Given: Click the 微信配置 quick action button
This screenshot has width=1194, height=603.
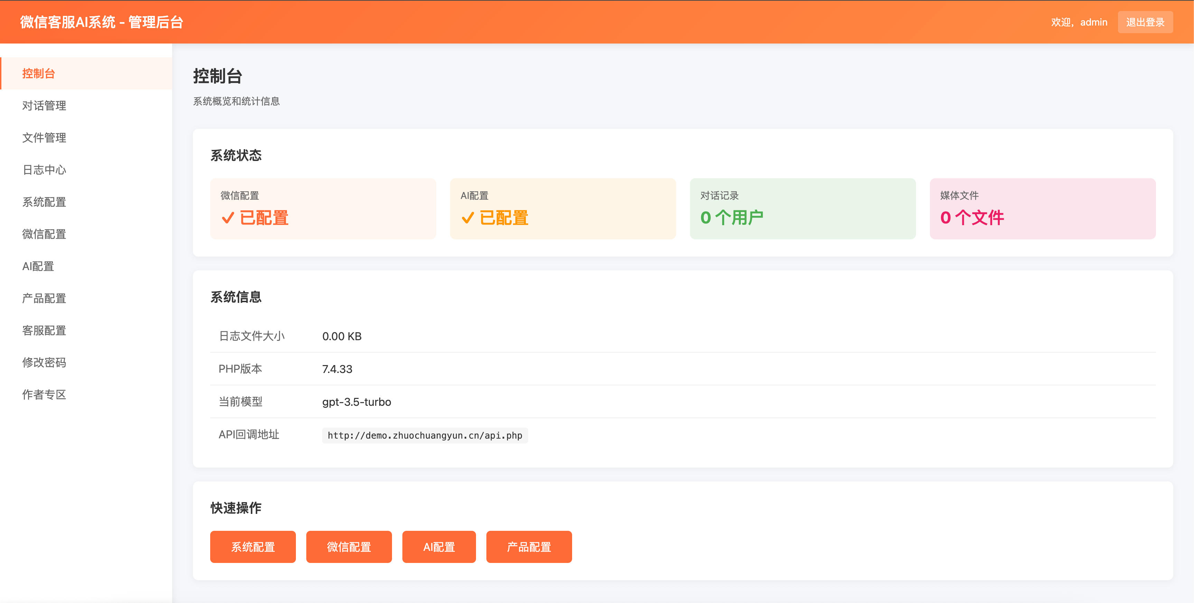Looking at the screenshot, I should (x=348, y=547).
